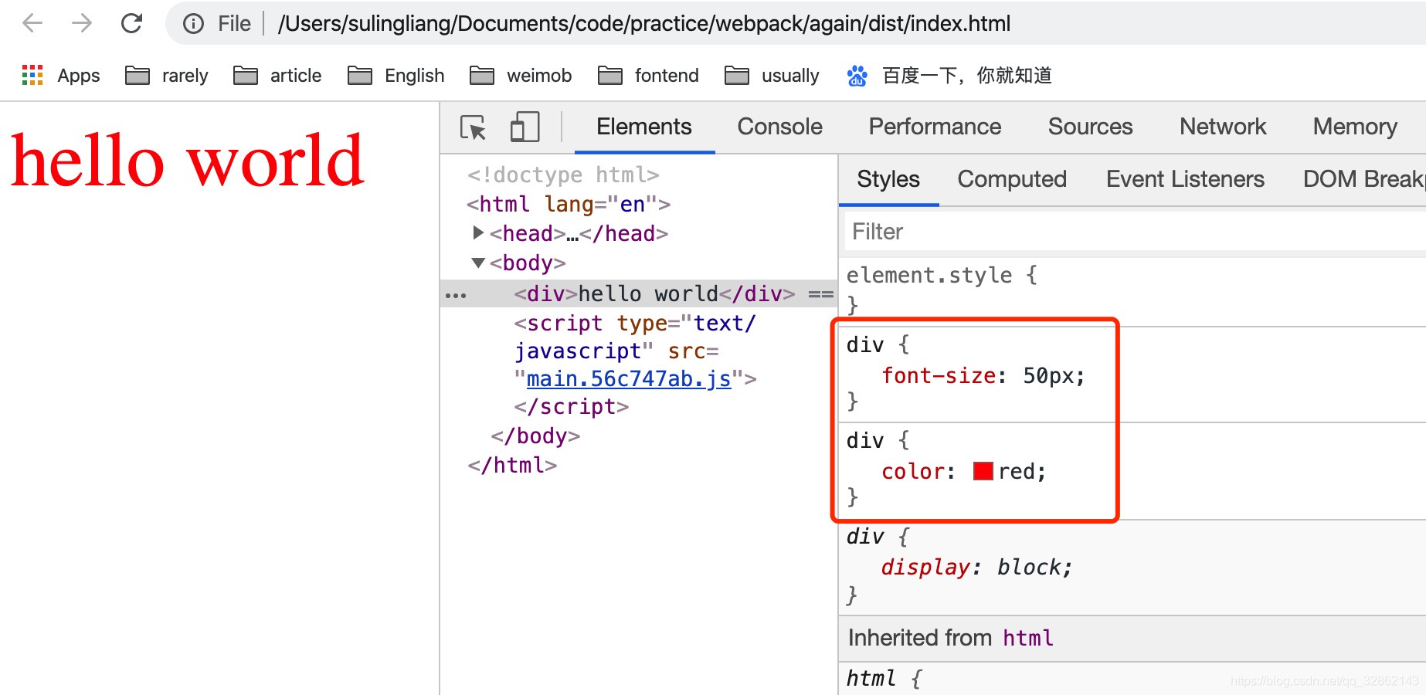The height and width of the screenshot is (695, 1426).
Task: Click the Styles Filter input field
Action: coord(1136,232)
